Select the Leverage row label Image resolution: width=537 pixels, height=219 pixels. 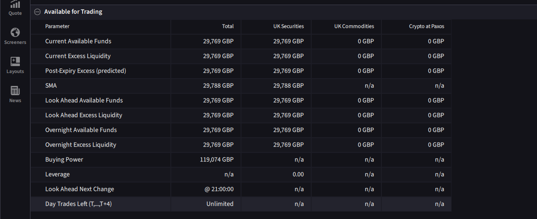pyautogui.click(x=57, y=174)
